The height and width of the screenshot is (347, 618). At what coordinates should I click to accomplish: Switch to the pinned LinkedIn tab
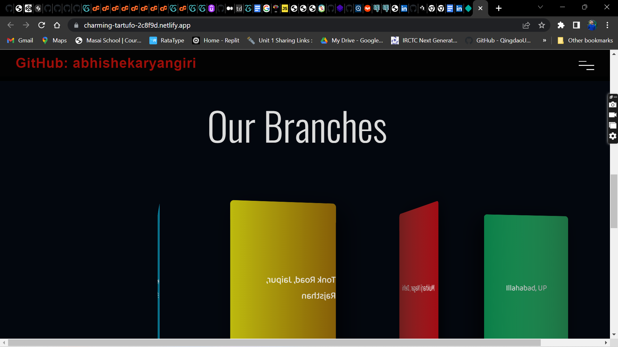[x=404, y=8]
